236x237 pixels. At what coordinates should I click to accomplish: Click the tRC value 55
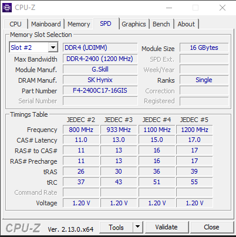[194, 182]
